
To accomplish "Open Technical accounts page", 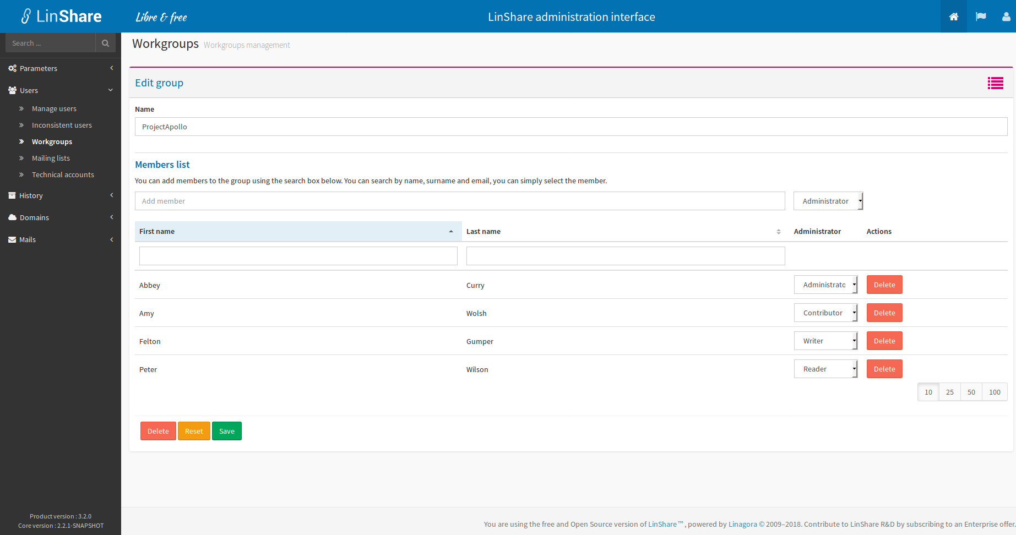I will pos(63,174).
